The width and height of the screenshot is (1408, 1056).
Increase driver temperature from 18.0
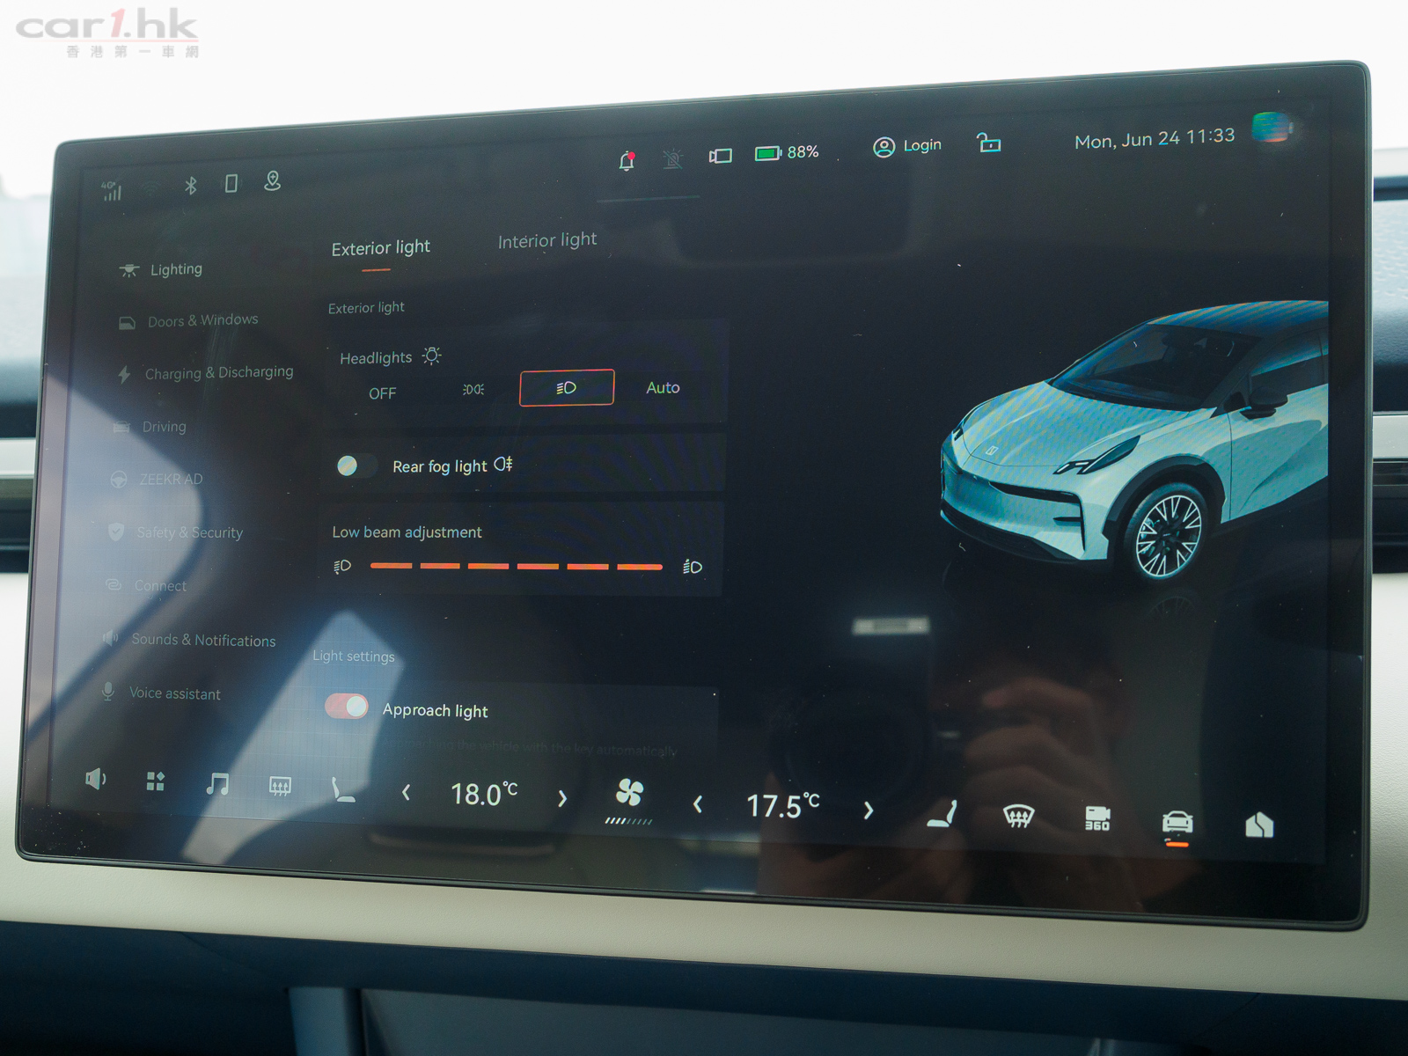562,798
